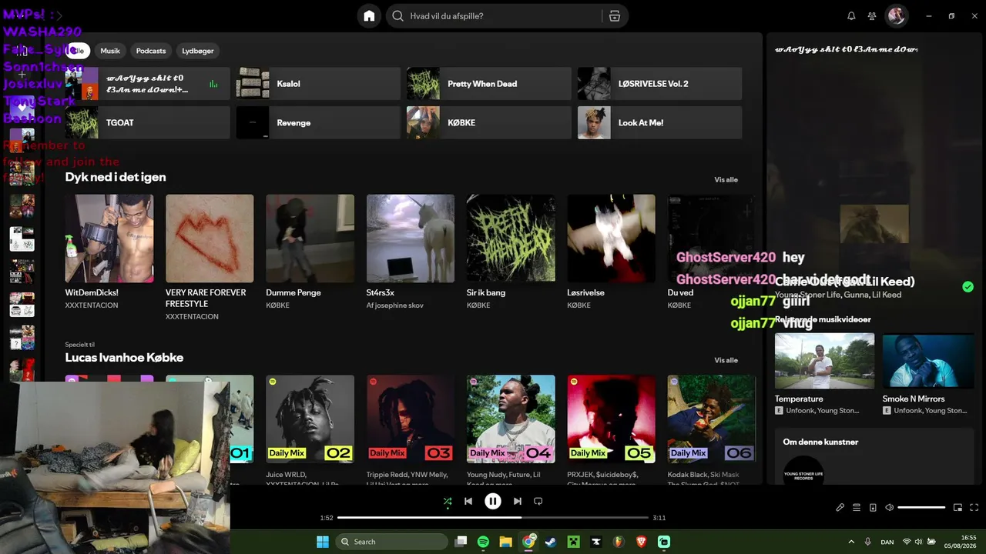
Task: Open the Daily Mix 04 card
Action: click(x=511, y=419)
